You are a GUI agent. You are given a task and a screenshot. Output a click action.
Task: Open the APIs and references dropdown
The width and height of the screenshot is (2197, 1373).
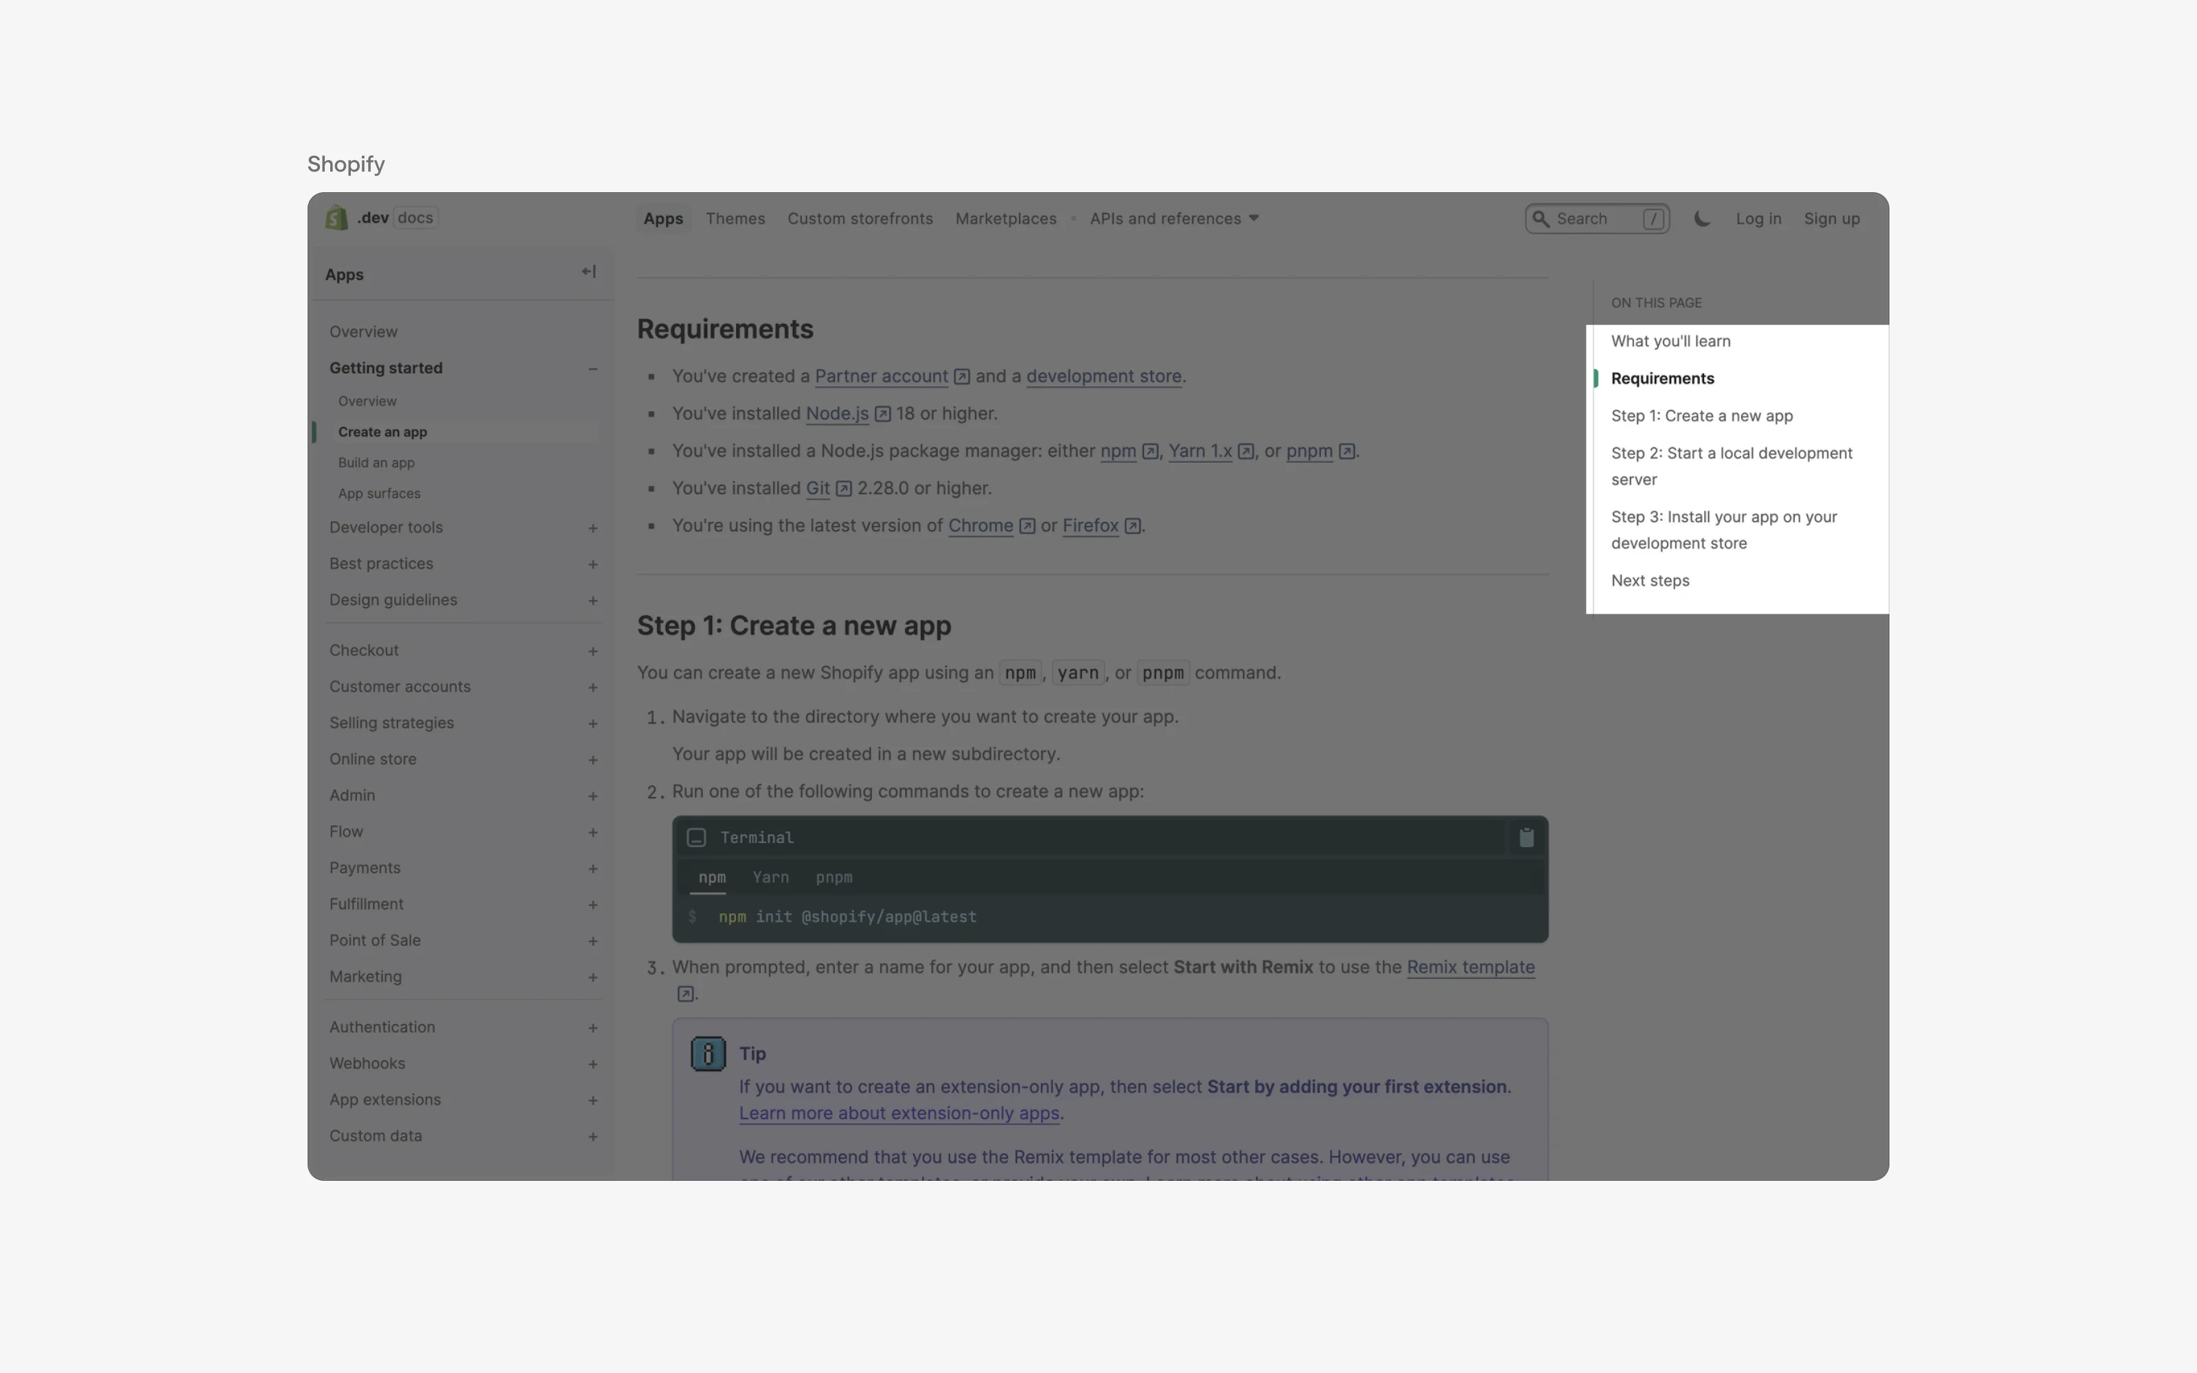[1173, 218]
